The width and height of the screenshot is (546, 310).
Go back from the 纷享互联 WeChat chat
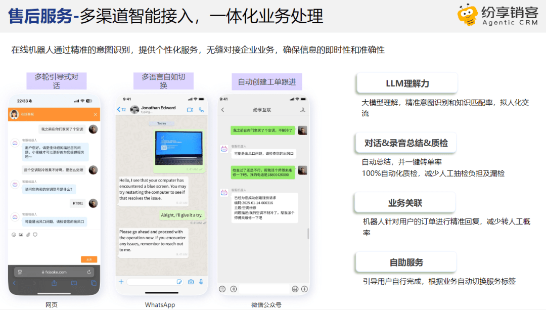pyautogui.click(x=223, y=110)
